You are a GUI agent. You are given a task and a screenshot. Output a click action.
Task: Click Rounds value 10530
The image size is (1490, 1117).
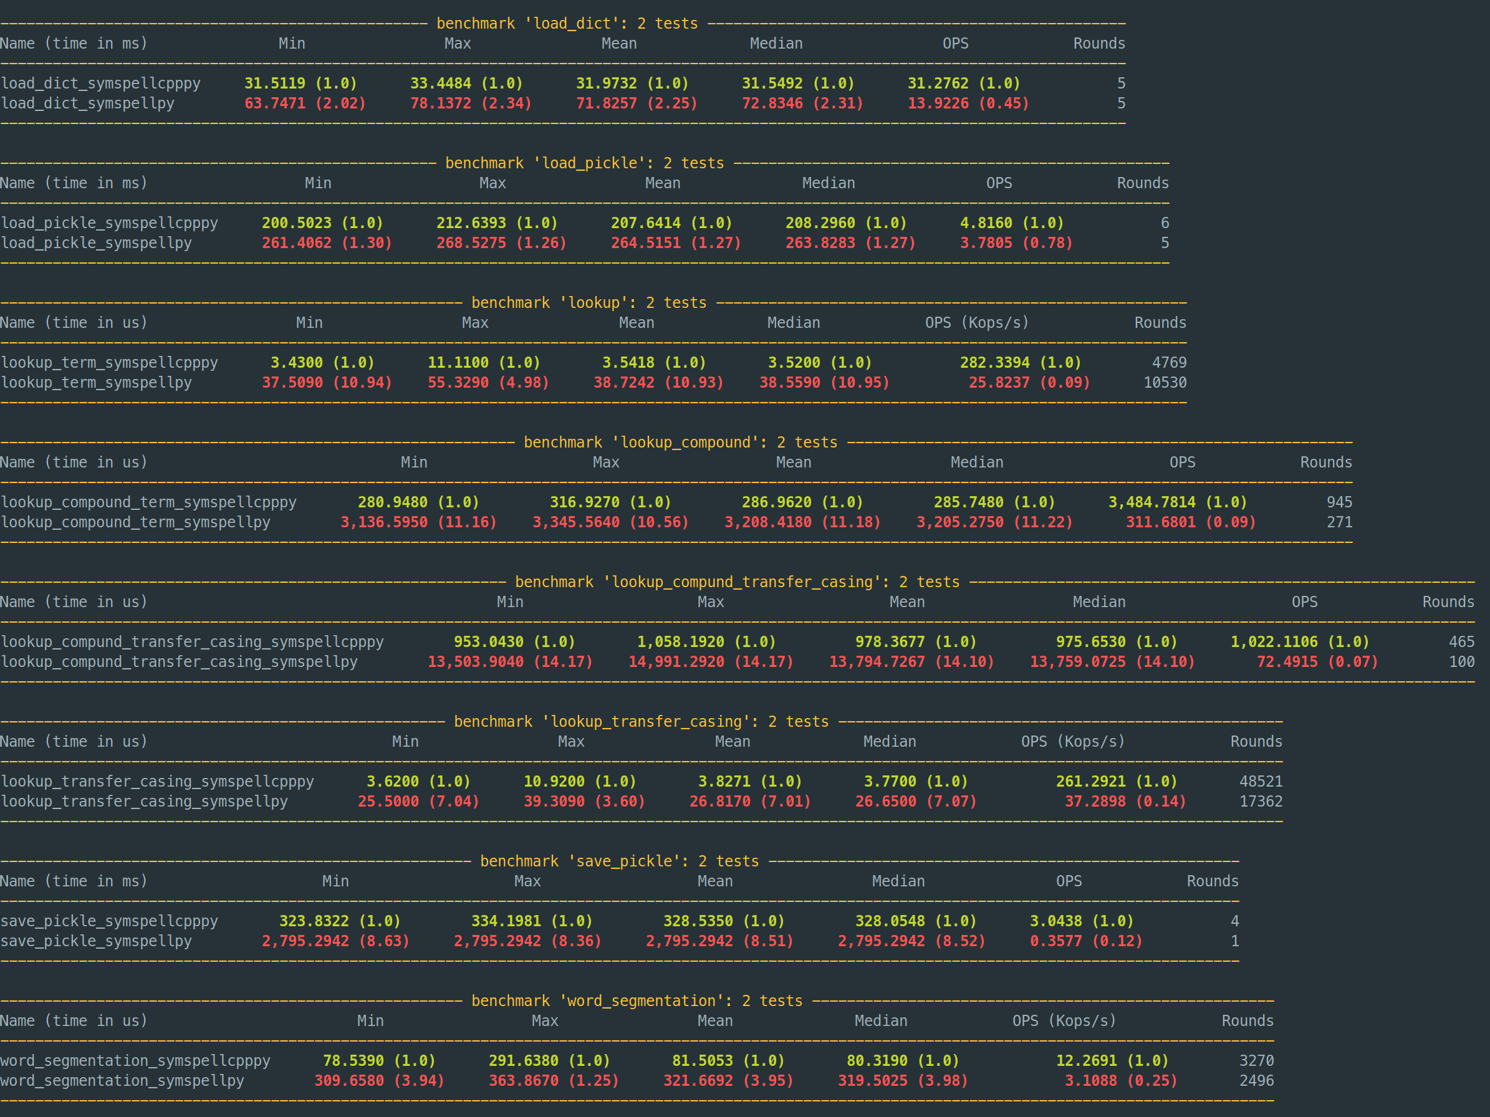1165,383
